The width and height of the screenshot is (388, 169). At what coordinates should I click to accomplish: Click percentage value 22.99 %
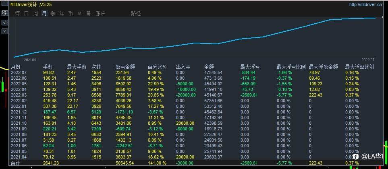coord(156,84)
